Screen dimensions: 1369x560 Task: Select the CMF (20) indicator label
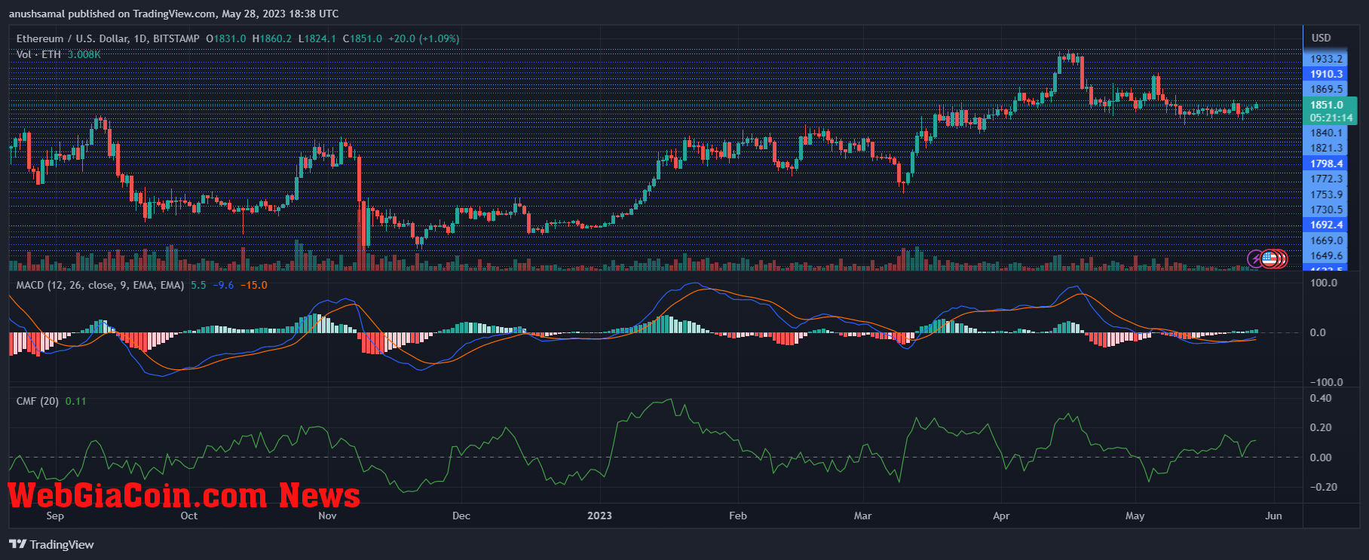(x=38, y=401)
